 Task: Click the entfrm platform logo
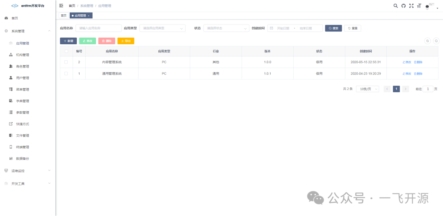15,6
